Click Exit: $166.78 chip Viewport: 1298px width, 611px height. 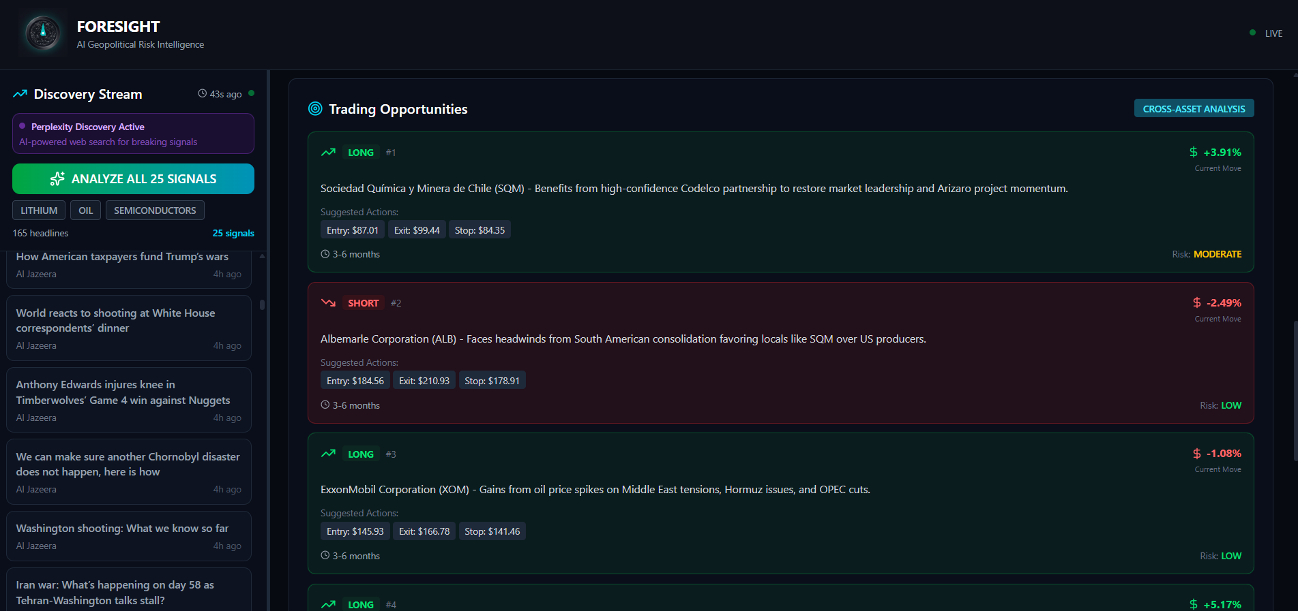(424, 531)
